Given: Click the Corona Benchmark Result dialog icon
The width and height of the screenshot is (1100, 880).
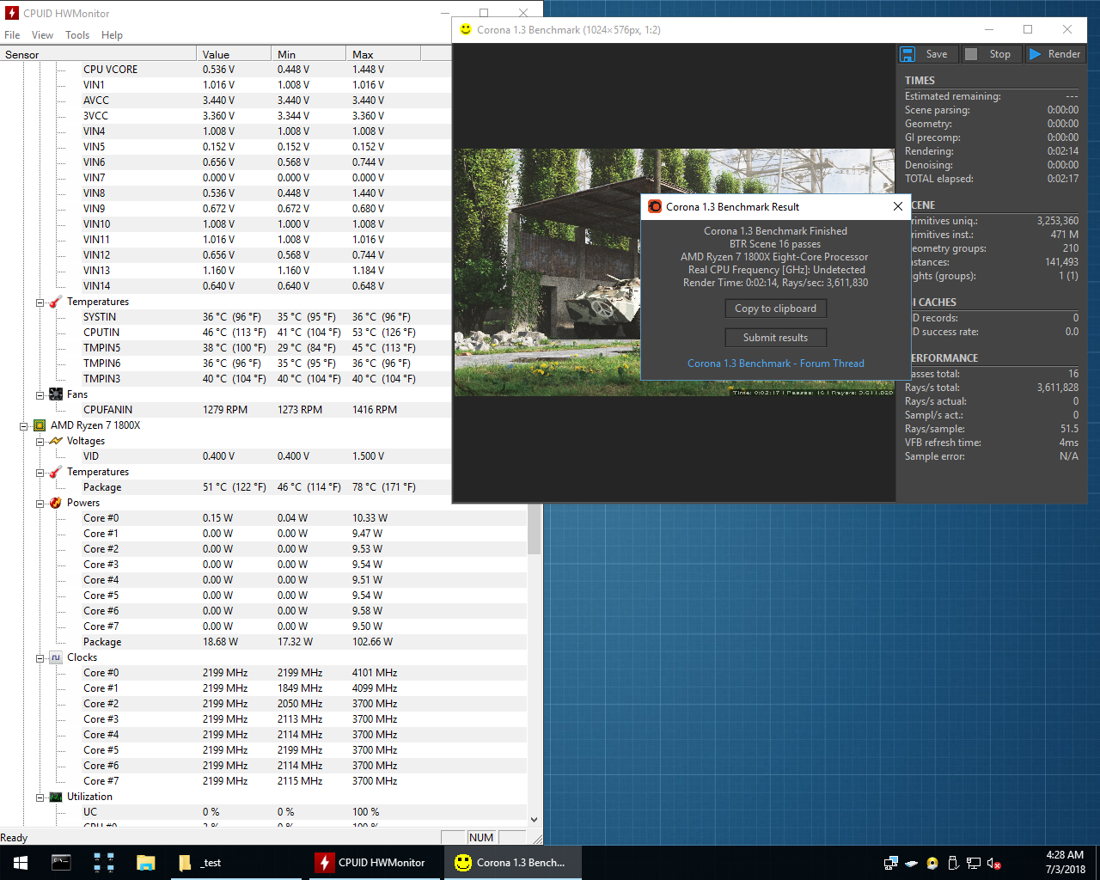Looking at the screenshot, I should coord(655,206).
